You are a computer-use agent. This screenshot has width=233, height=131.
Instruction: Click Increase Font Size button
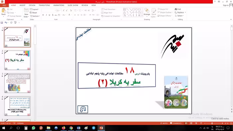coord(64,10)
